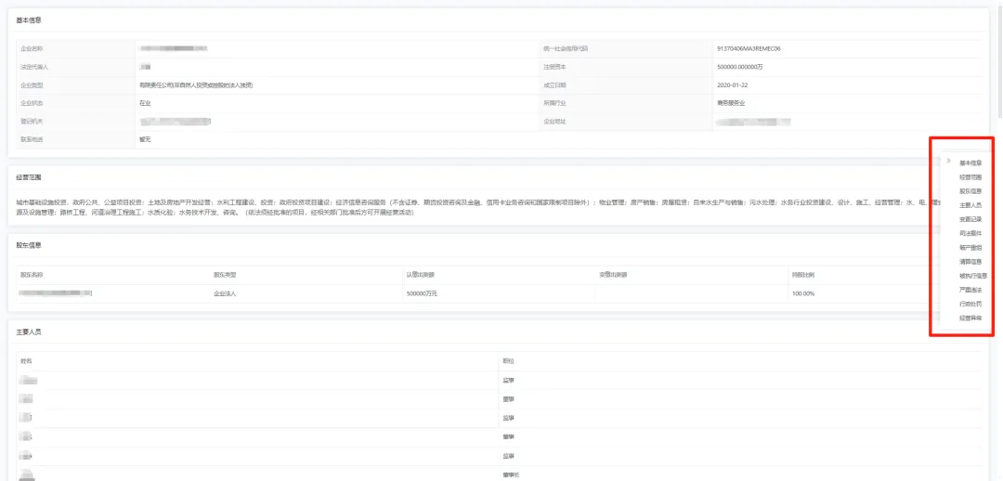This screenshot has width=1003, height=481.
Task: Click the 认缴出资额 column header
Action: point(421,275)
